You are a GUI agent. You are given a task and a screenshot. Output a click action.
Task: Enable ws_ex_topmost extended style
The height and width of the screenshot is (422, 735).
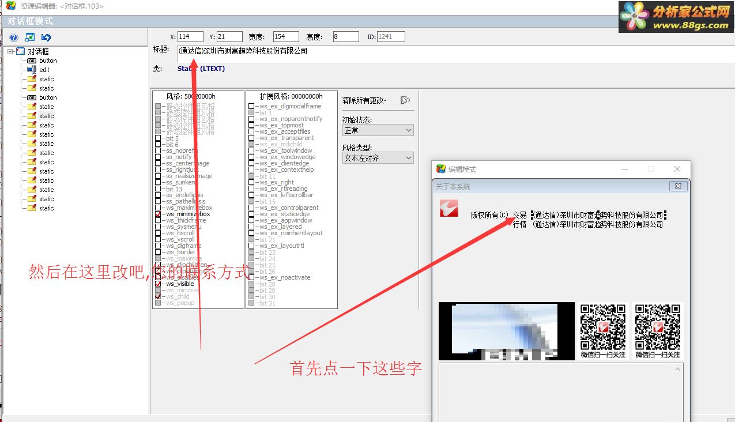[251, 125]
